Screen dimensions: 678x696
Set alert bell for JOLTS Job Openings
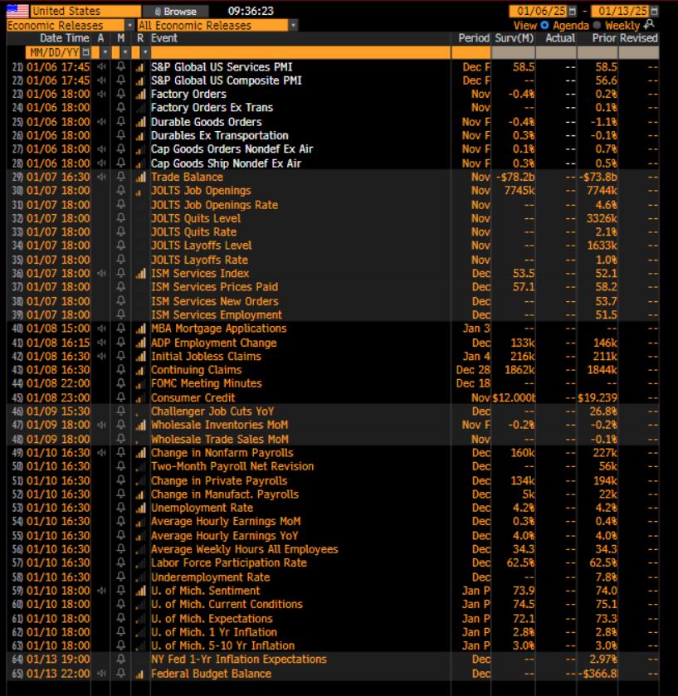(120, 191)
